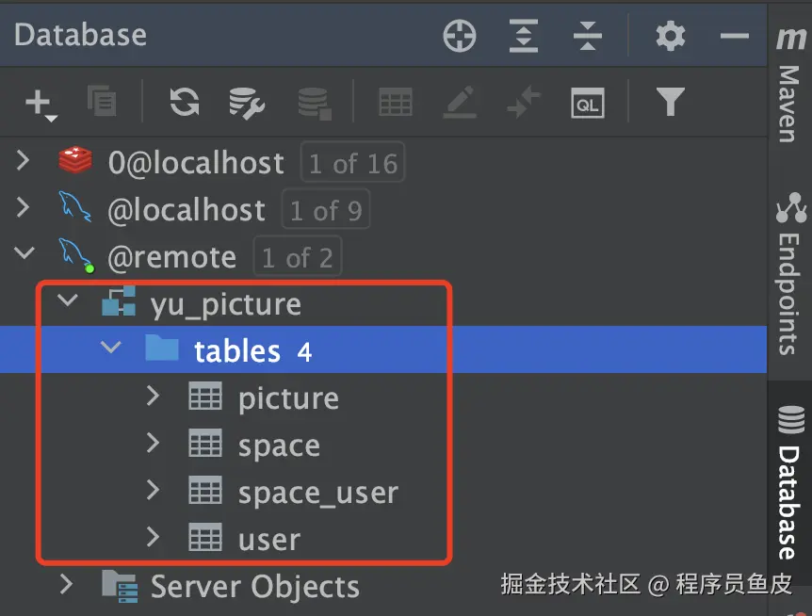Expand the space_user table node
The height and width of the screenshot is (616, 812).
click(154, 491)
